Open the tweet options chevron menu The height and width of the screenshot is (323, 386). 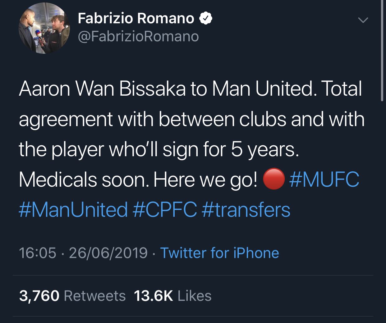(x=363, y=20)
